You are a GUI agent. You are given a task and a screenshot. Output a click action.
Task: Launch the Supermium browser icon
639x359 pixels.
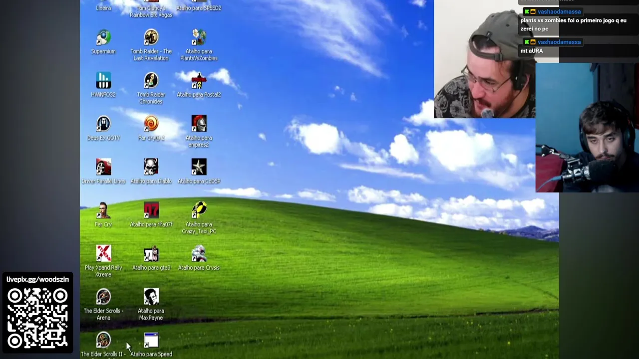click(x=103, y=42)
